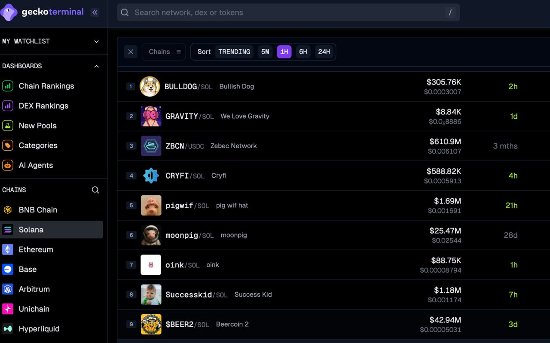Click the Chain Rankings bar-chart icon
The height and width of the screenshot is (343, 550).
(8, 86)
